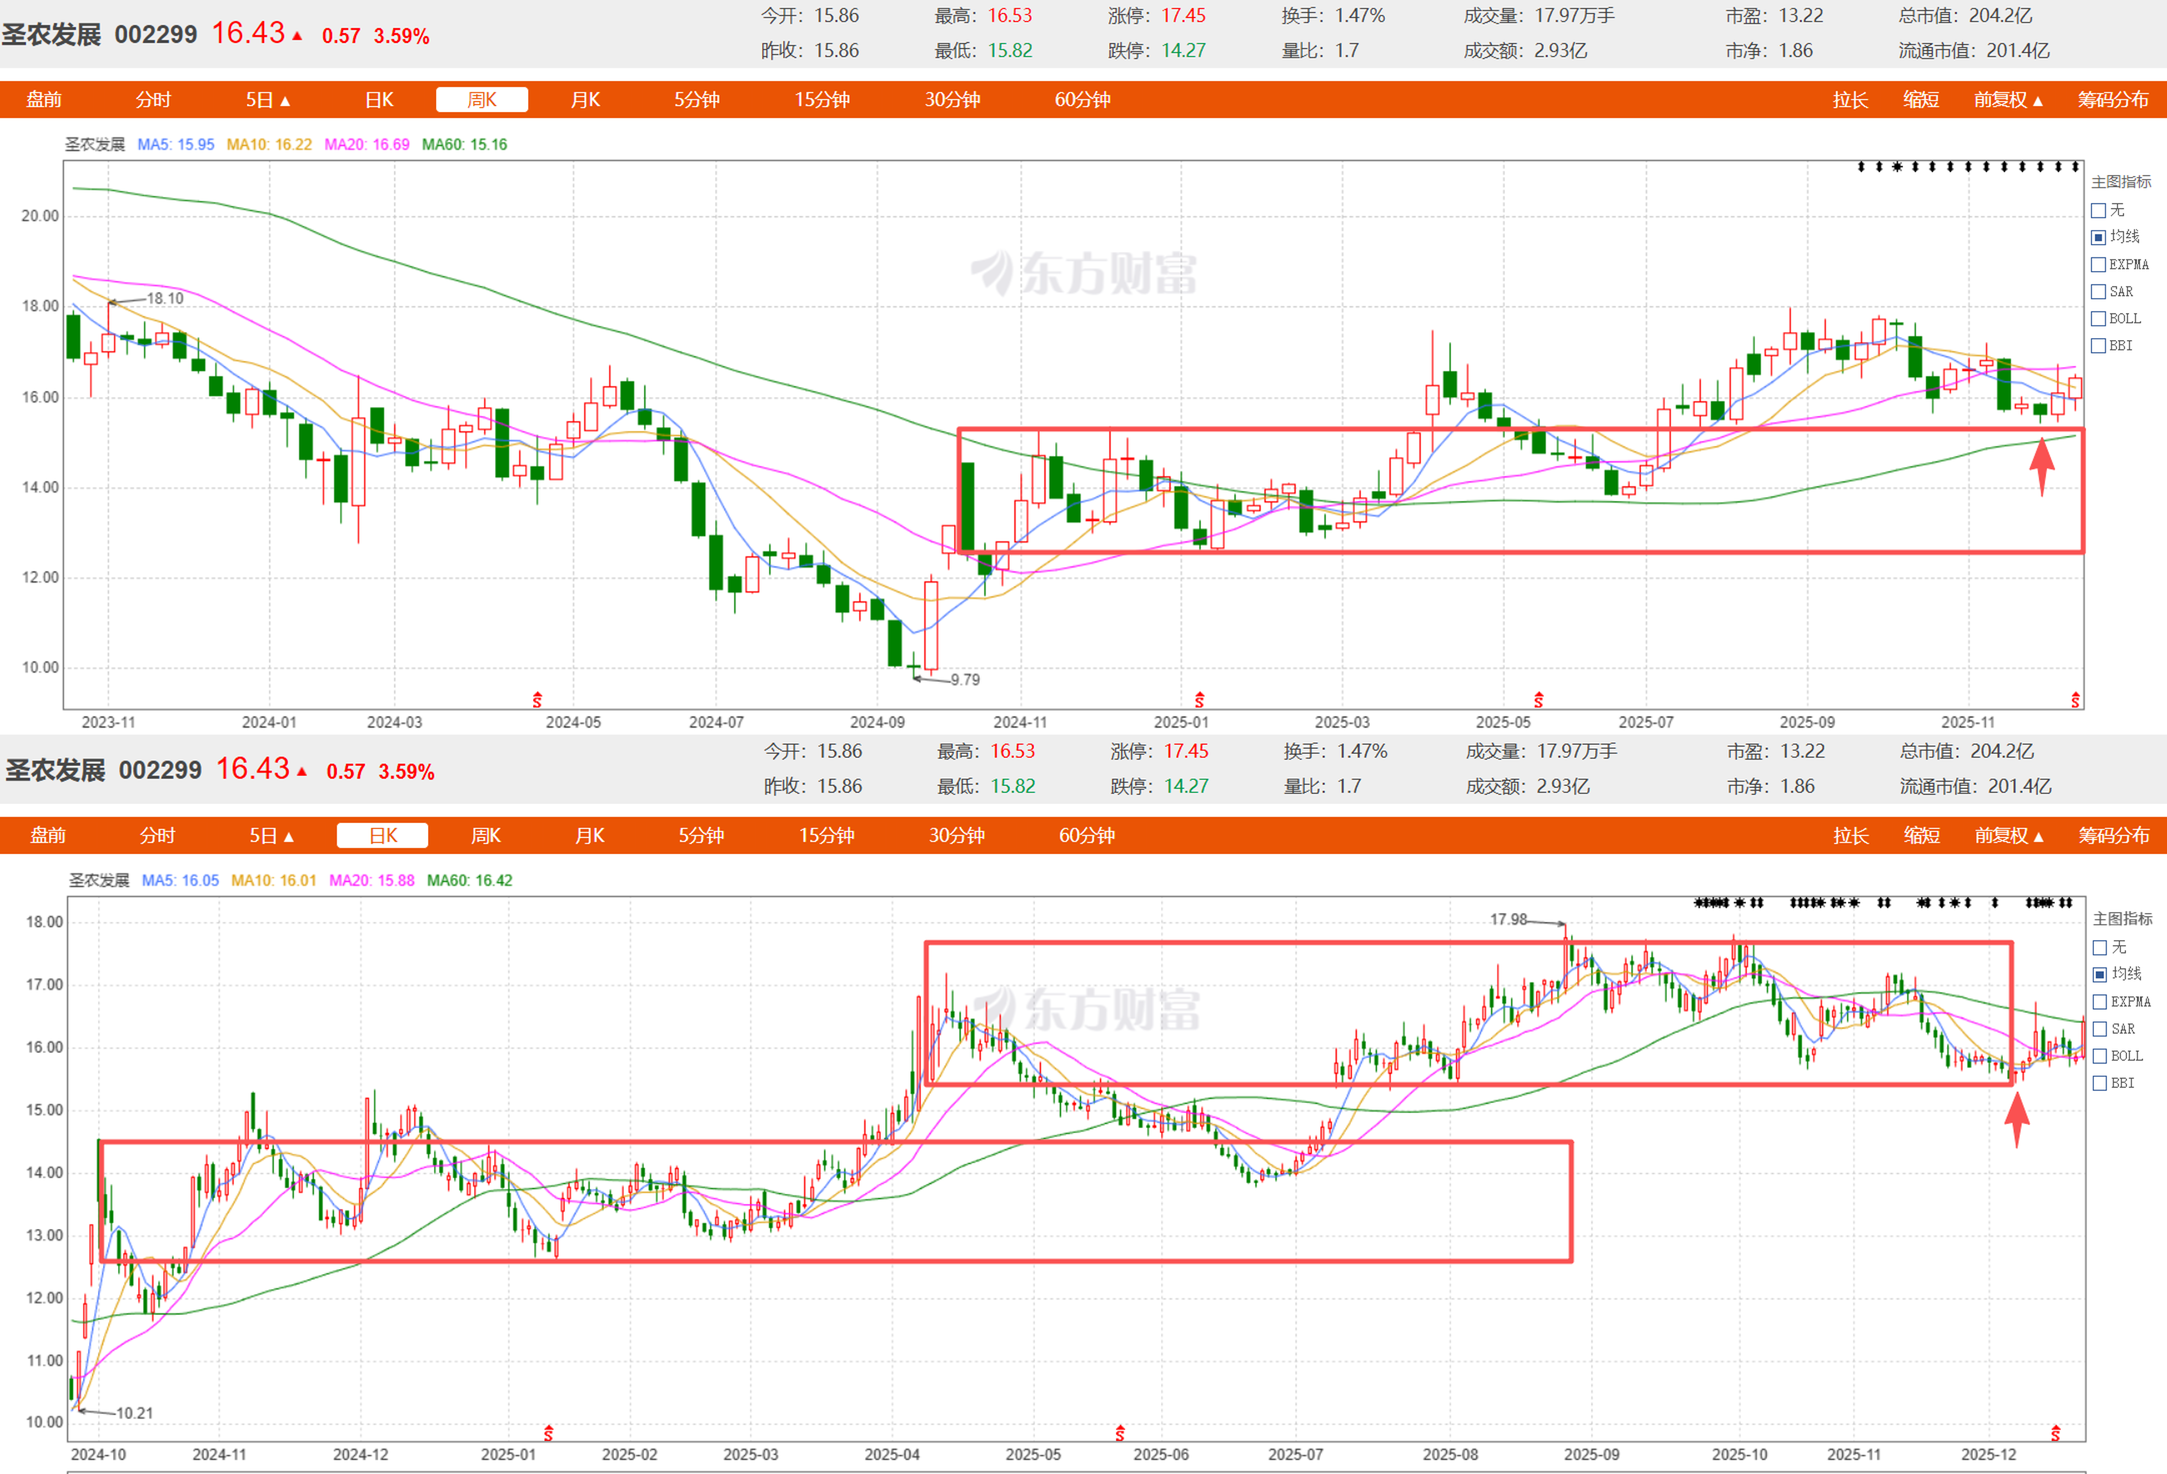Open the 5日 dropdown in upper toolbar
The height and width of the screenshot is (1474, 2167).
(267, 100)
